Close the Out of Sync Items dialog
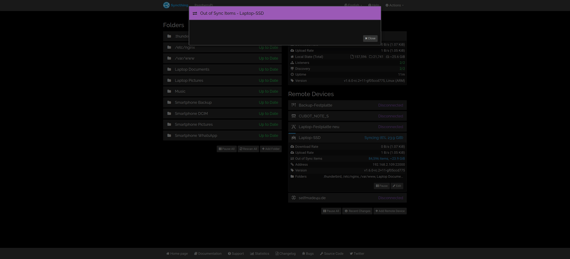This screenshot has width=570, height=259. coord(370,38)
